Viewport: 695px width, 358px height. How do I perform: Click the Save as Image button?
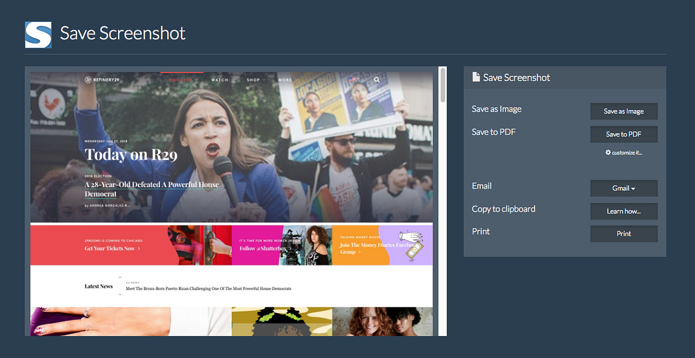tap(624, 111)
